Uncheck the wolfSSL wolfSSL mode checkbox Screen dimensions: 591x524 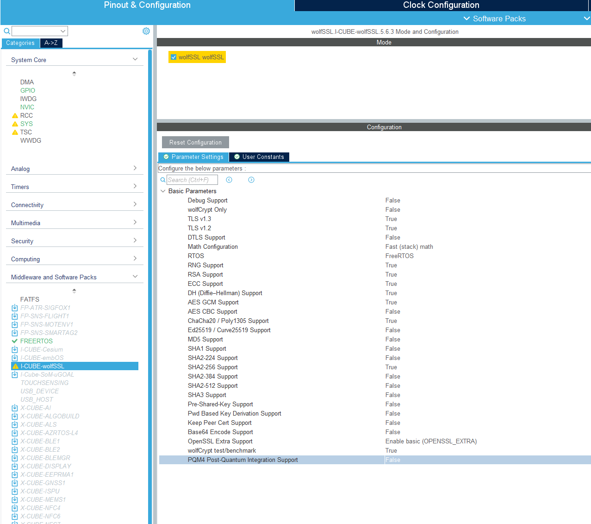[x=173, y=57]
